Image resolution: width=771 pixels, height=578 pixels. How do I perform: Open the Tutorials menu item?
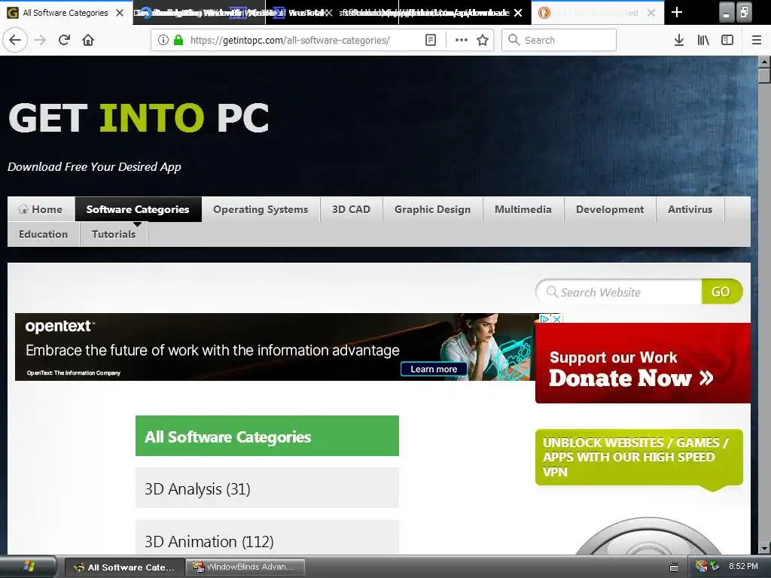point(114,234)
